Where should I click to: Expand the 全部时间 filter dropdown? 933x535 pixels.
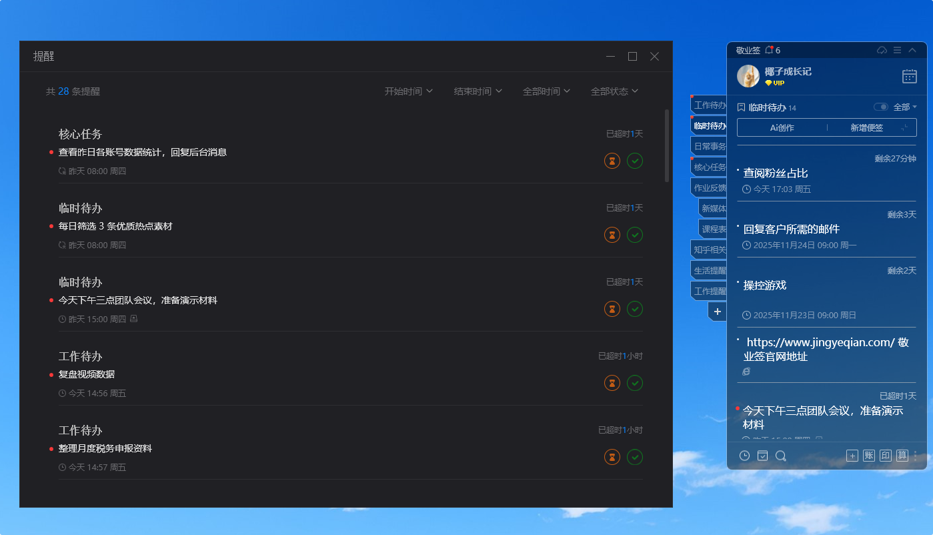coord(547,91)
